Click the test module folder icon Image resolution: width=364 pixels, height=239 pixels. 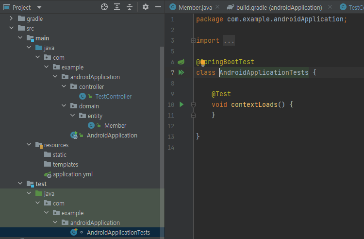click(30, 184)
